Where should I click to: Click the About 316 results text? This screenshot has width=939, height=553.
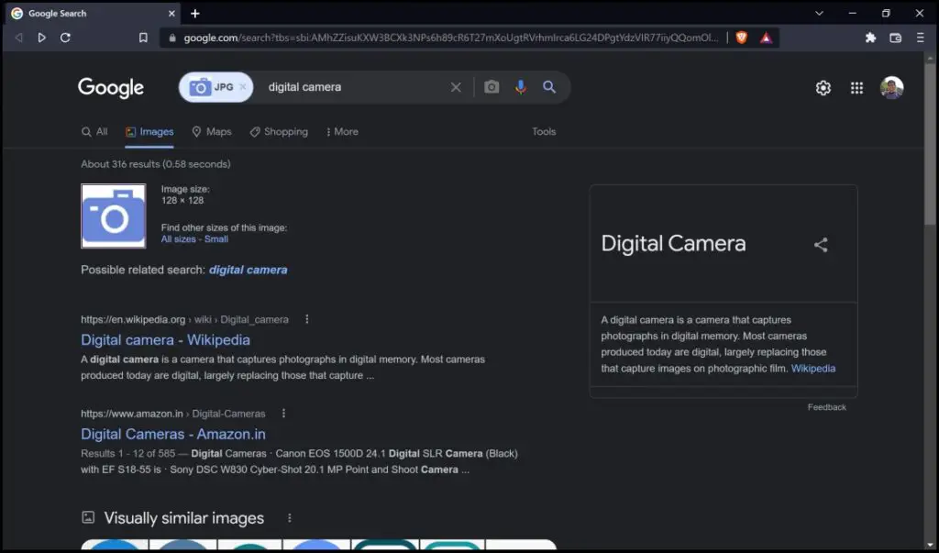(156, 164)
